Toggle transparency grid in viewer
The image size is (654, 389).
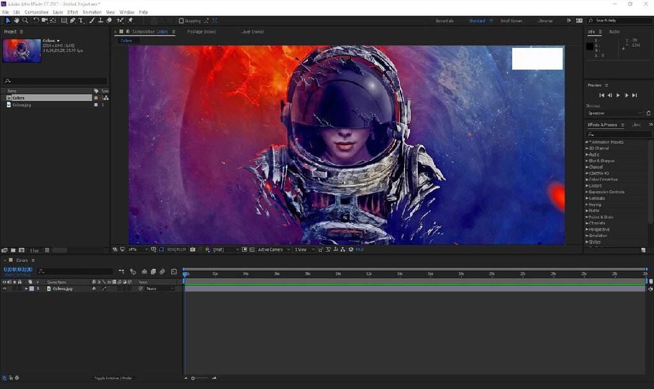pos(252,249)
